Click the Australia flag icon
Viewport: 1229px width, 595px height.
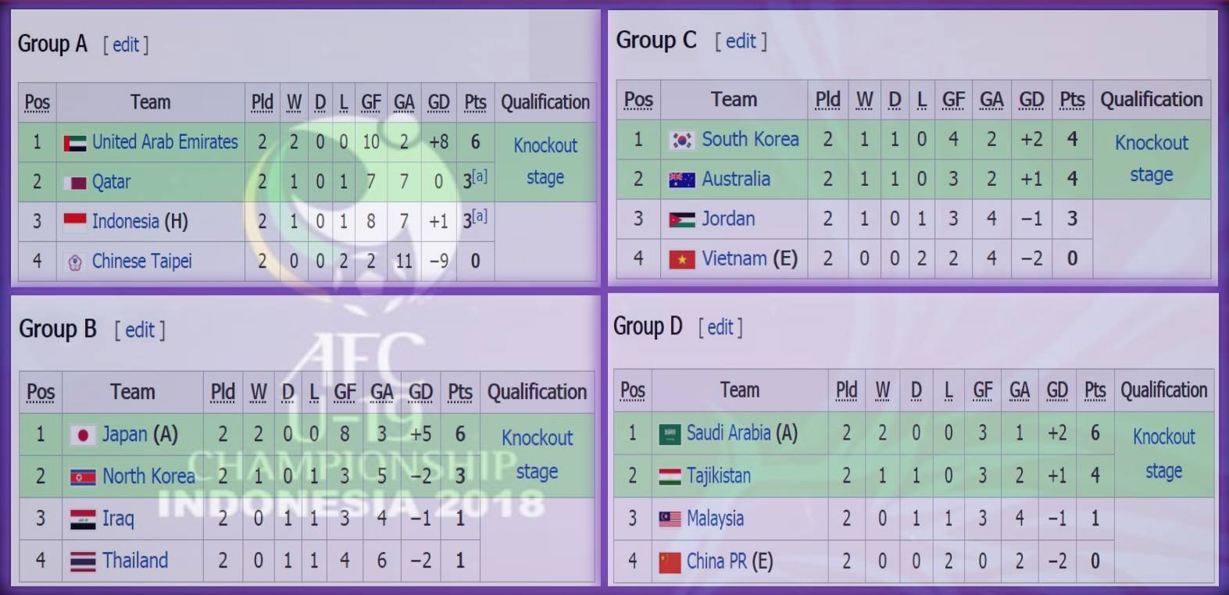coord(682,180)
